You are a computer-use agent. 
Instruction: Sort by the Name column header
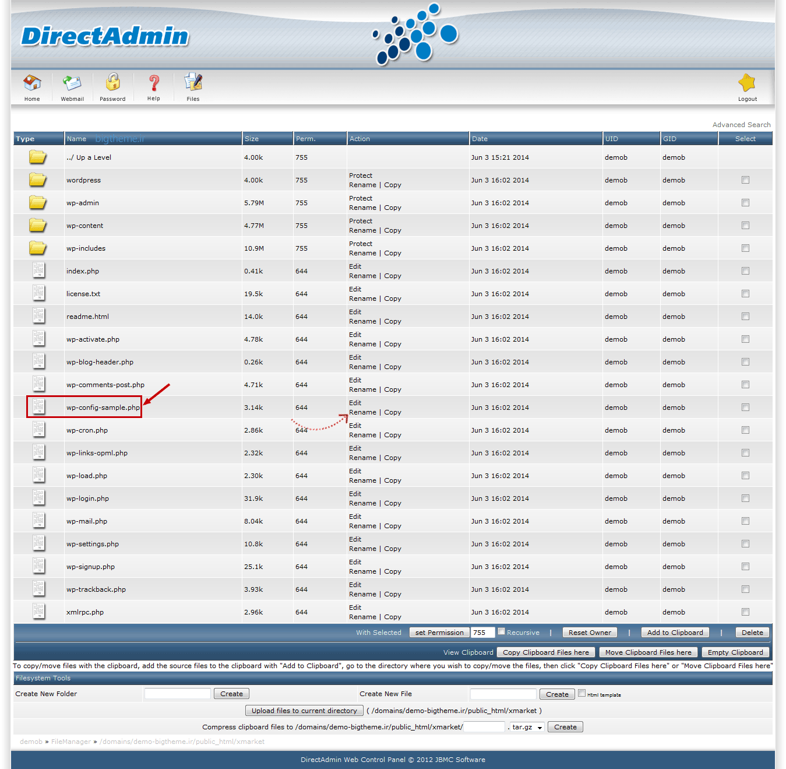76,139
